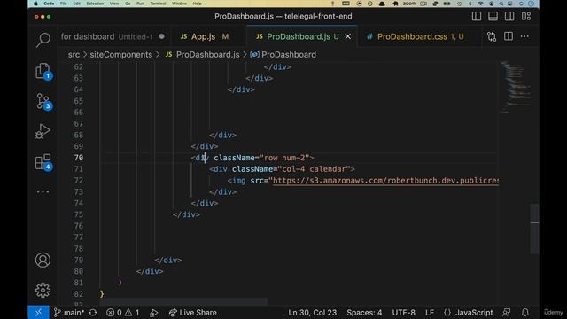Toggle primary side bar layout icon
This screenshot has height=319, width=567.
tap(477, 16)
